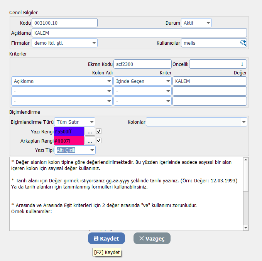
Task: Toggle the Arkaplan Rengi checkbox
Action: point(99,141)
